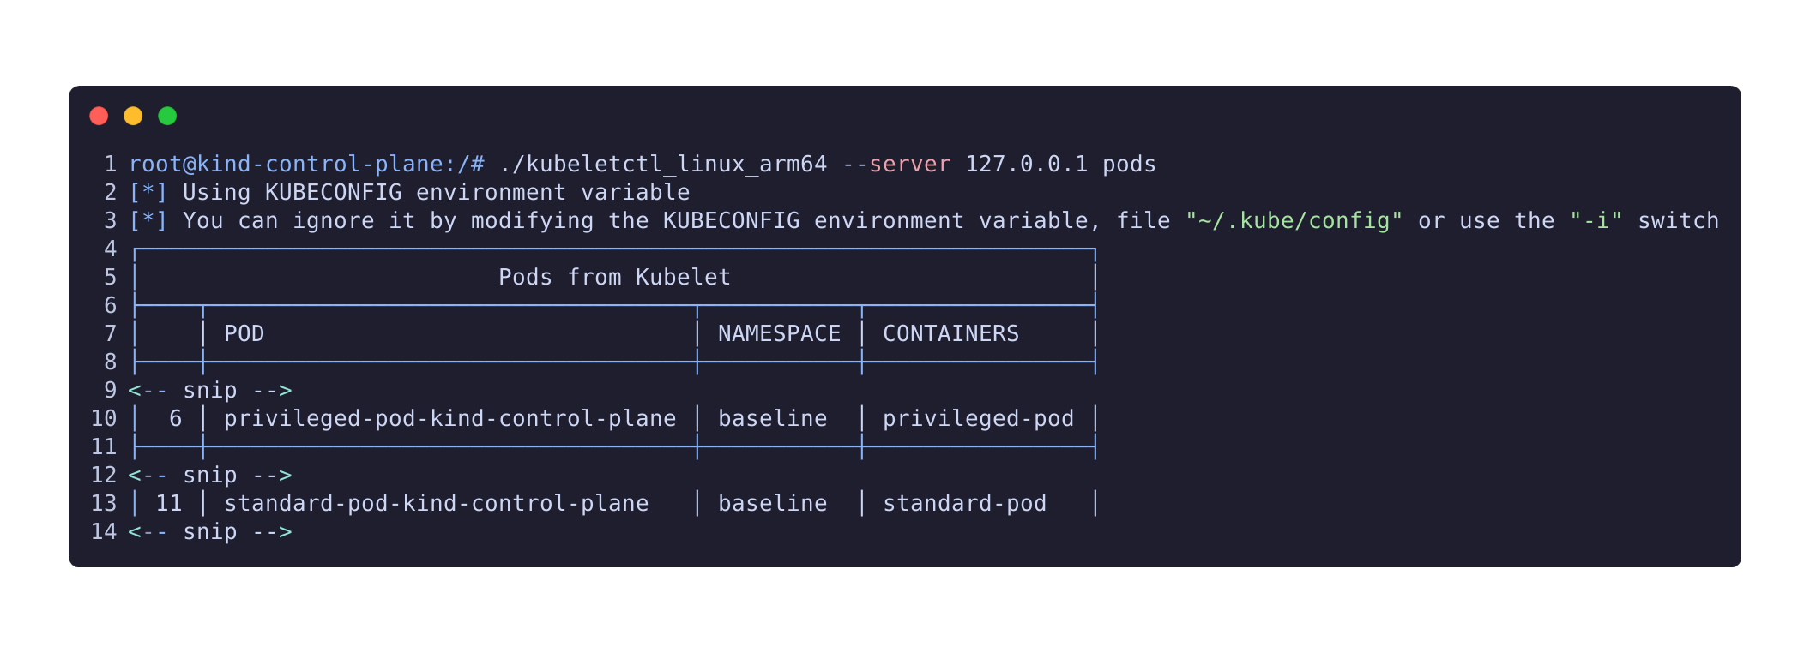1810x653 pixels.
Task: Click the CONTAINERS column header
Action: click(950, 333)
